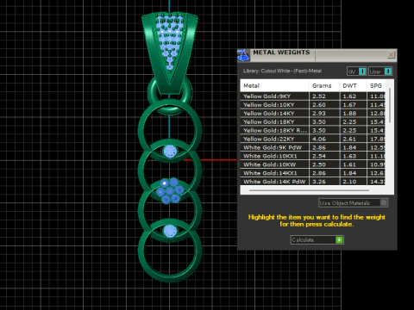Close the Metal Weights panel

pyautogui.click(x=391, y=54)
